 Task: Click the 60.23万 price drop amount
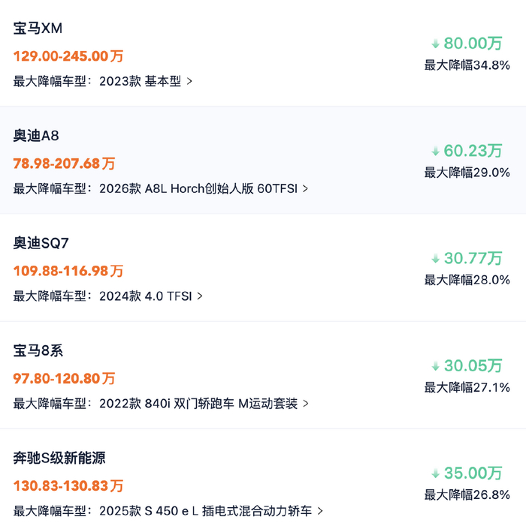click(x=473, y=151)
